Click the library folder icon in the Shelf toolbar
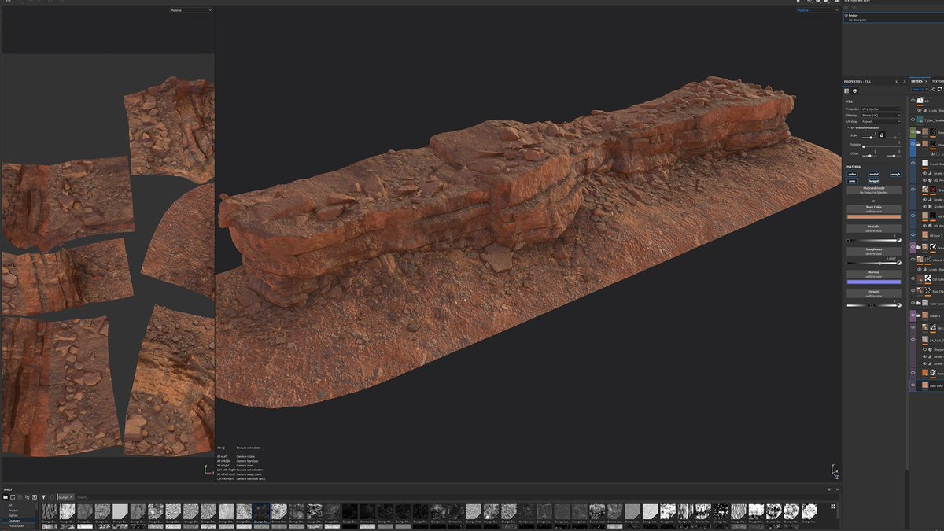 pos(6,497)
